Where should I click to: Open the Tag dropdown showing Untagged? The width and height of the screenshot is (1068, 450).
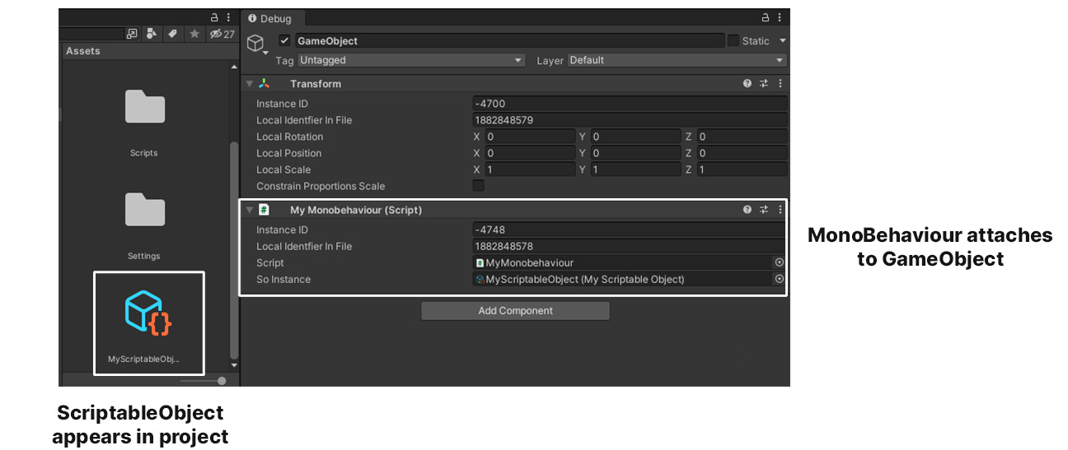411,60
